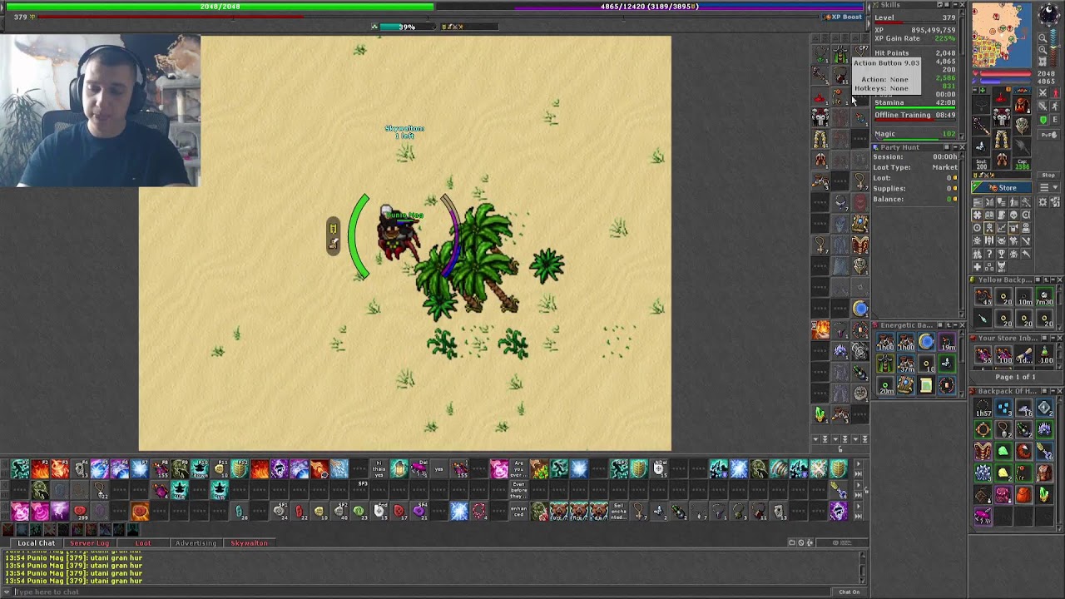
Task: Zoom in the minimap view
Action: point(1043,50)
